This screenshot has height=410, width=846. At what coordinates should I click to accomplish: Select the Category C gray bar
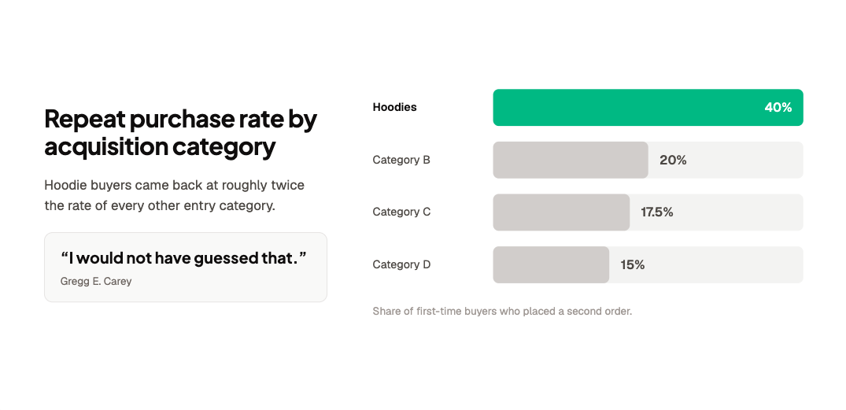coord(561,212)
